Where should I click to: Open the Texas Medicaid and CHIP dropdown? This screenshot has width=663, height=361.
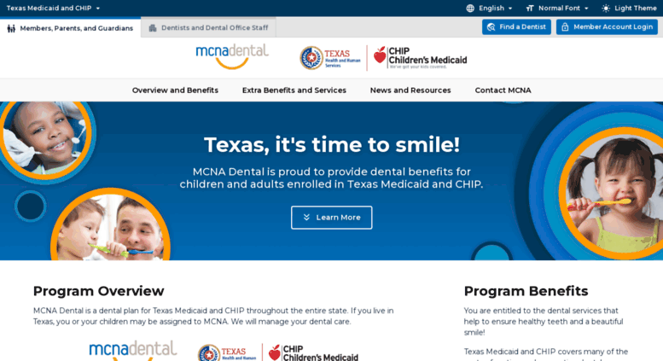click(x=53, y=8)
